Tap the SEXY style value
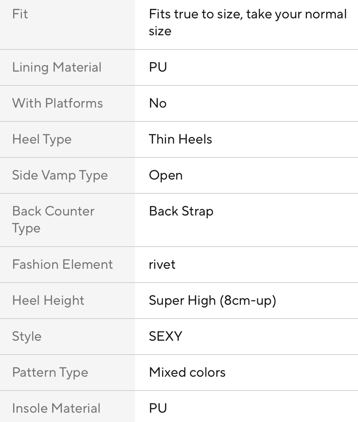Image resolution: width=358 pixels, height=422 pixels. 166,337
